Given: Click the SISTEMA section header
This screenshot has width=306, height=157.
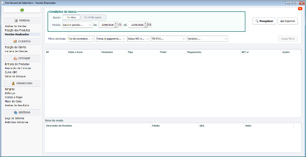Looking at the screenshot, I should [x=22, y=112].
